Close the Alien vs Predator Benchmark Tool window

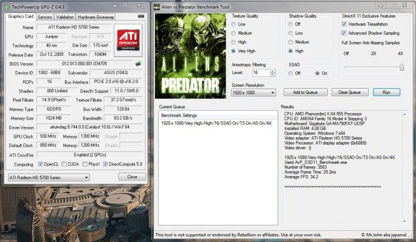[x=405, y=5]
